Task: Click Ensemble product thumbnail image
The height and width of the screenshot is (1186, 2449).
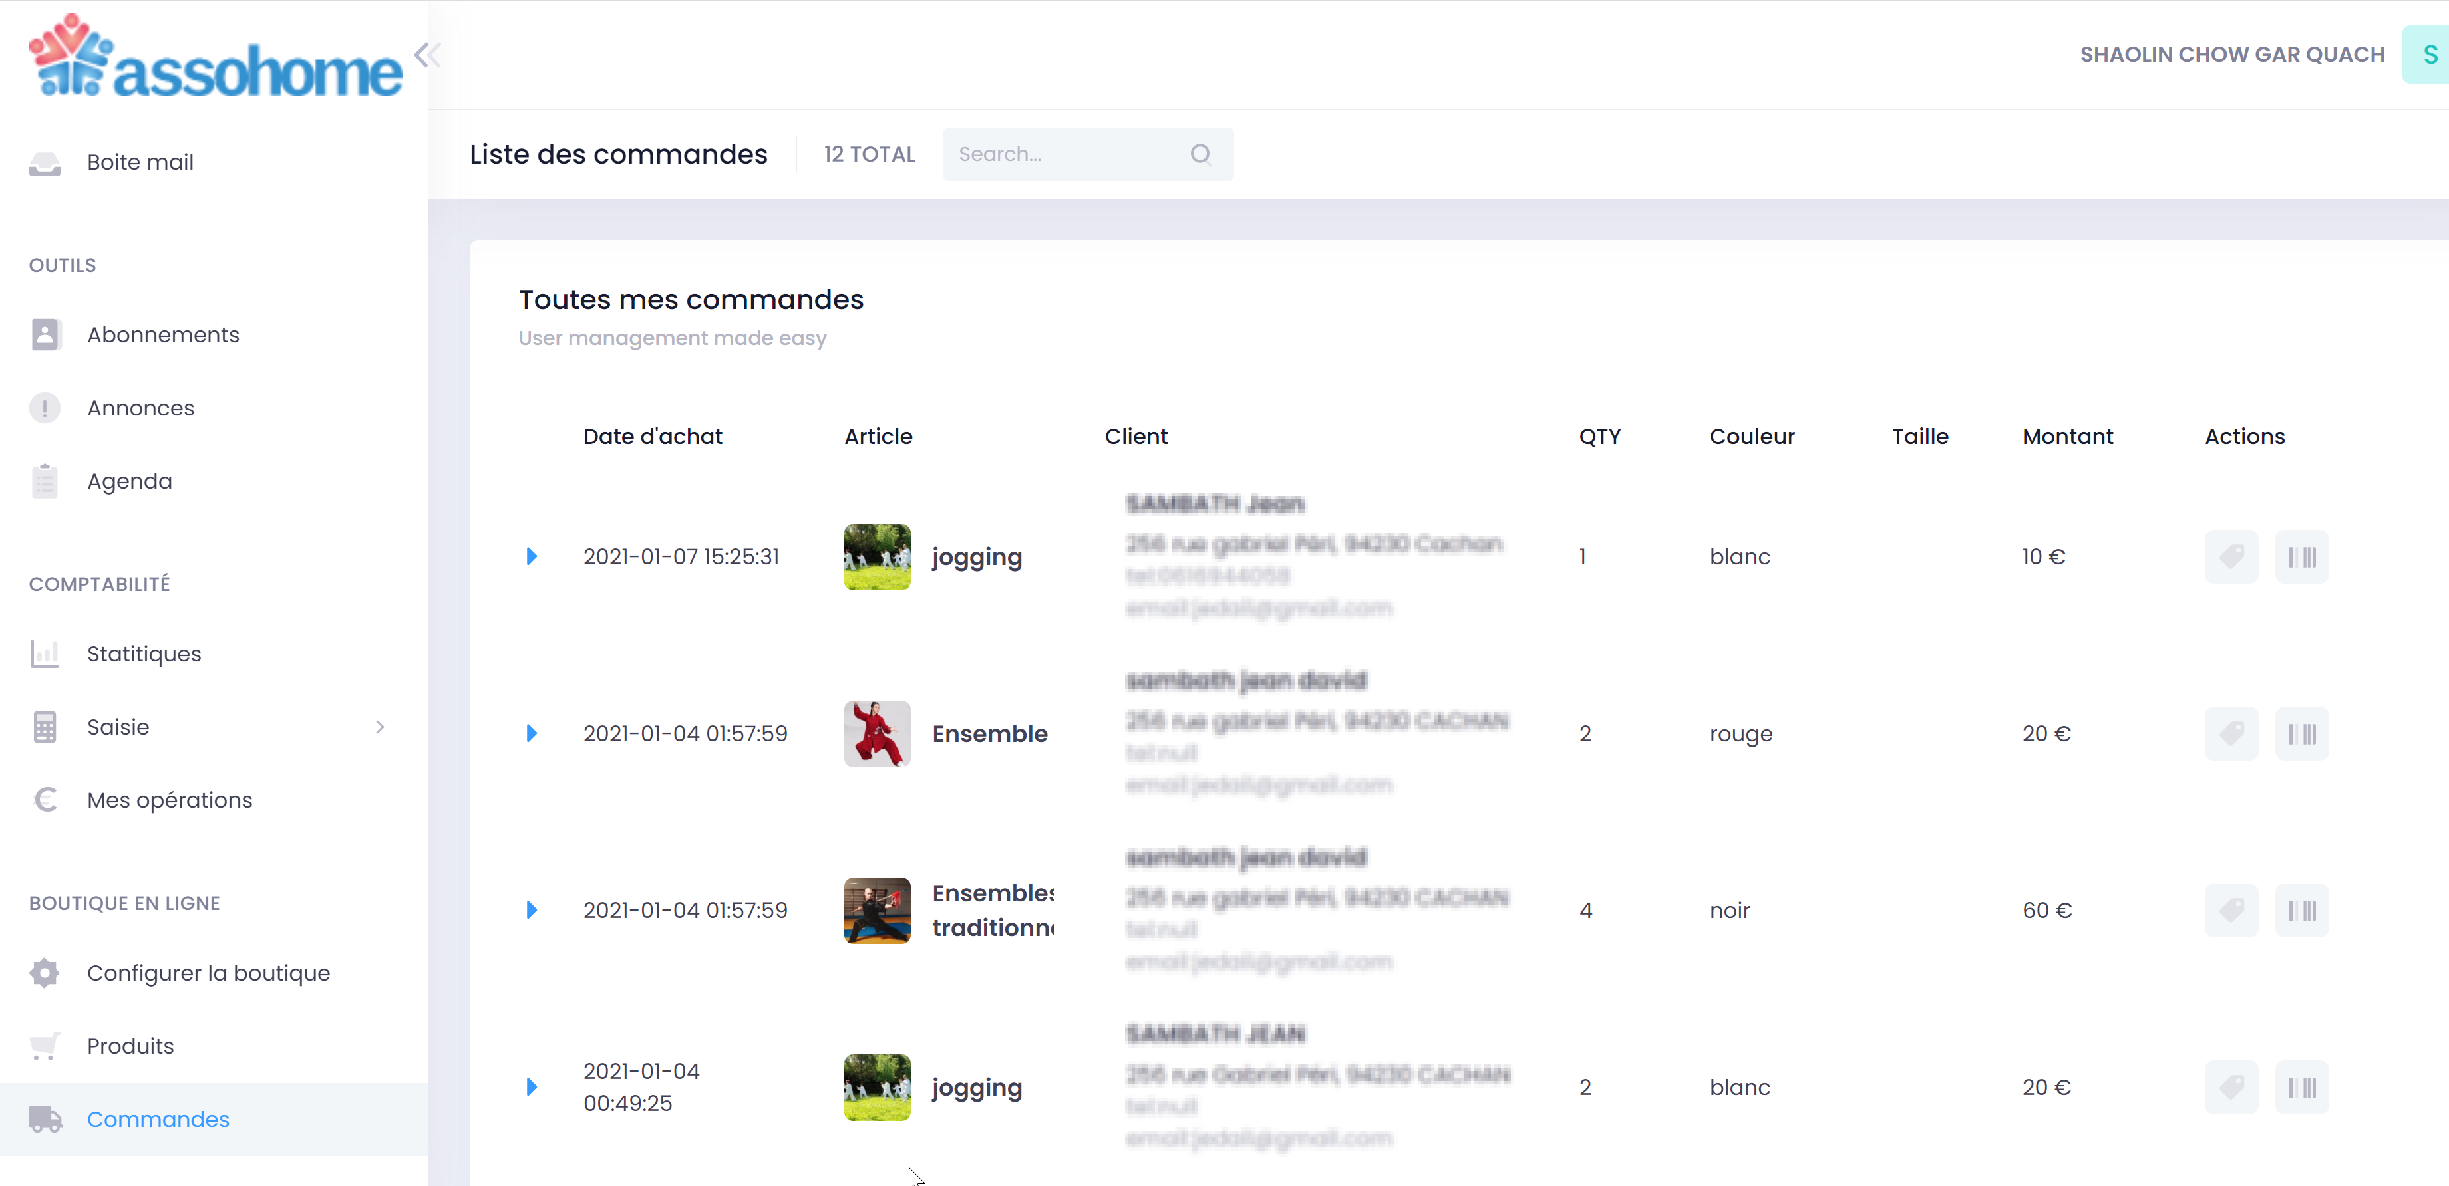Action: [875, 733]
